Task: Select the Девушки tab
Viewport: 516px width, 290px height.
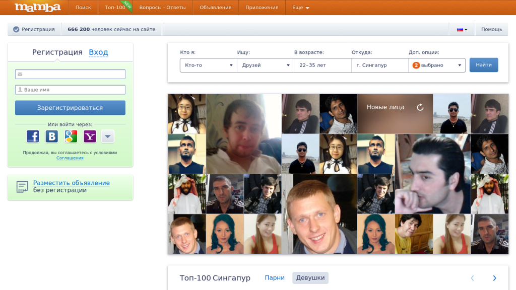Action: click(x=310, y=278)
